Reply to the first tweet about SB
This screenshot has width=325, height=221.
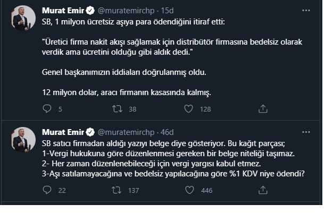point(46,109)
